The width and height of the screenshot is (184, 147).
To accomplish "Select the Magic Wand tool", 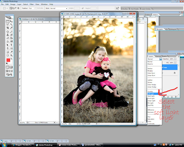I will 11,25.
